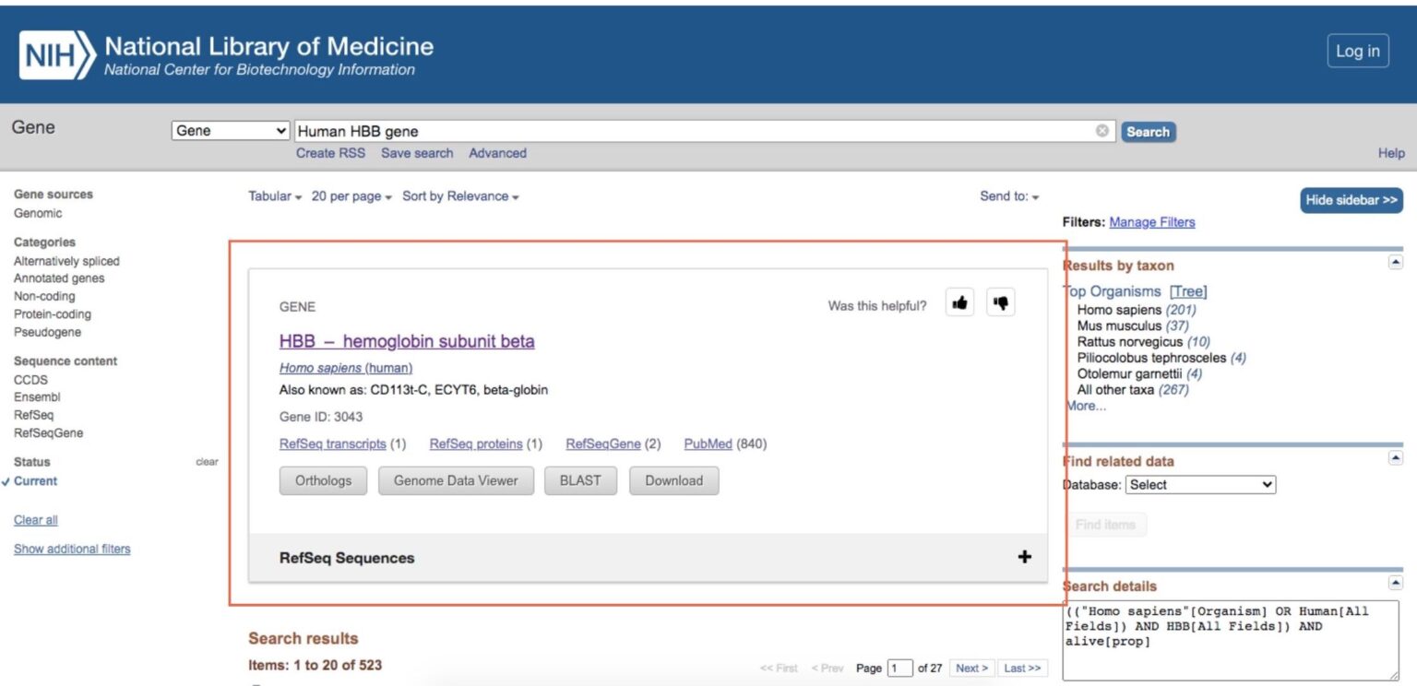Viewport: 1417px width, 686px height.
Task: Expand RefSeq Sequences with the plus icon
Action: pos(1024,556)
